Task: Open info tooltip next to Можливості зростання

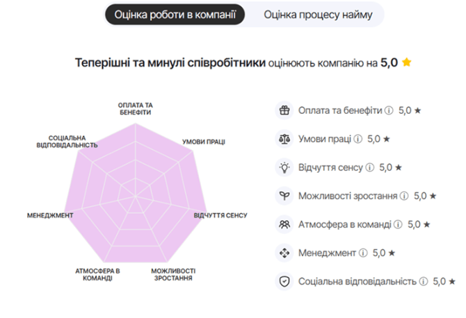Action: pos(404,196)
